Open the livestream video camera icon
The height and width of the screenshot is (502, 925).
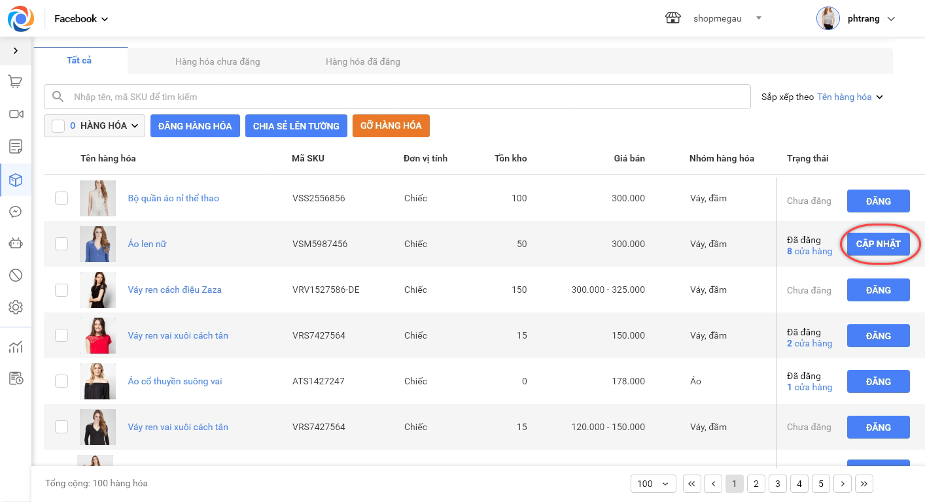point(16,114)
